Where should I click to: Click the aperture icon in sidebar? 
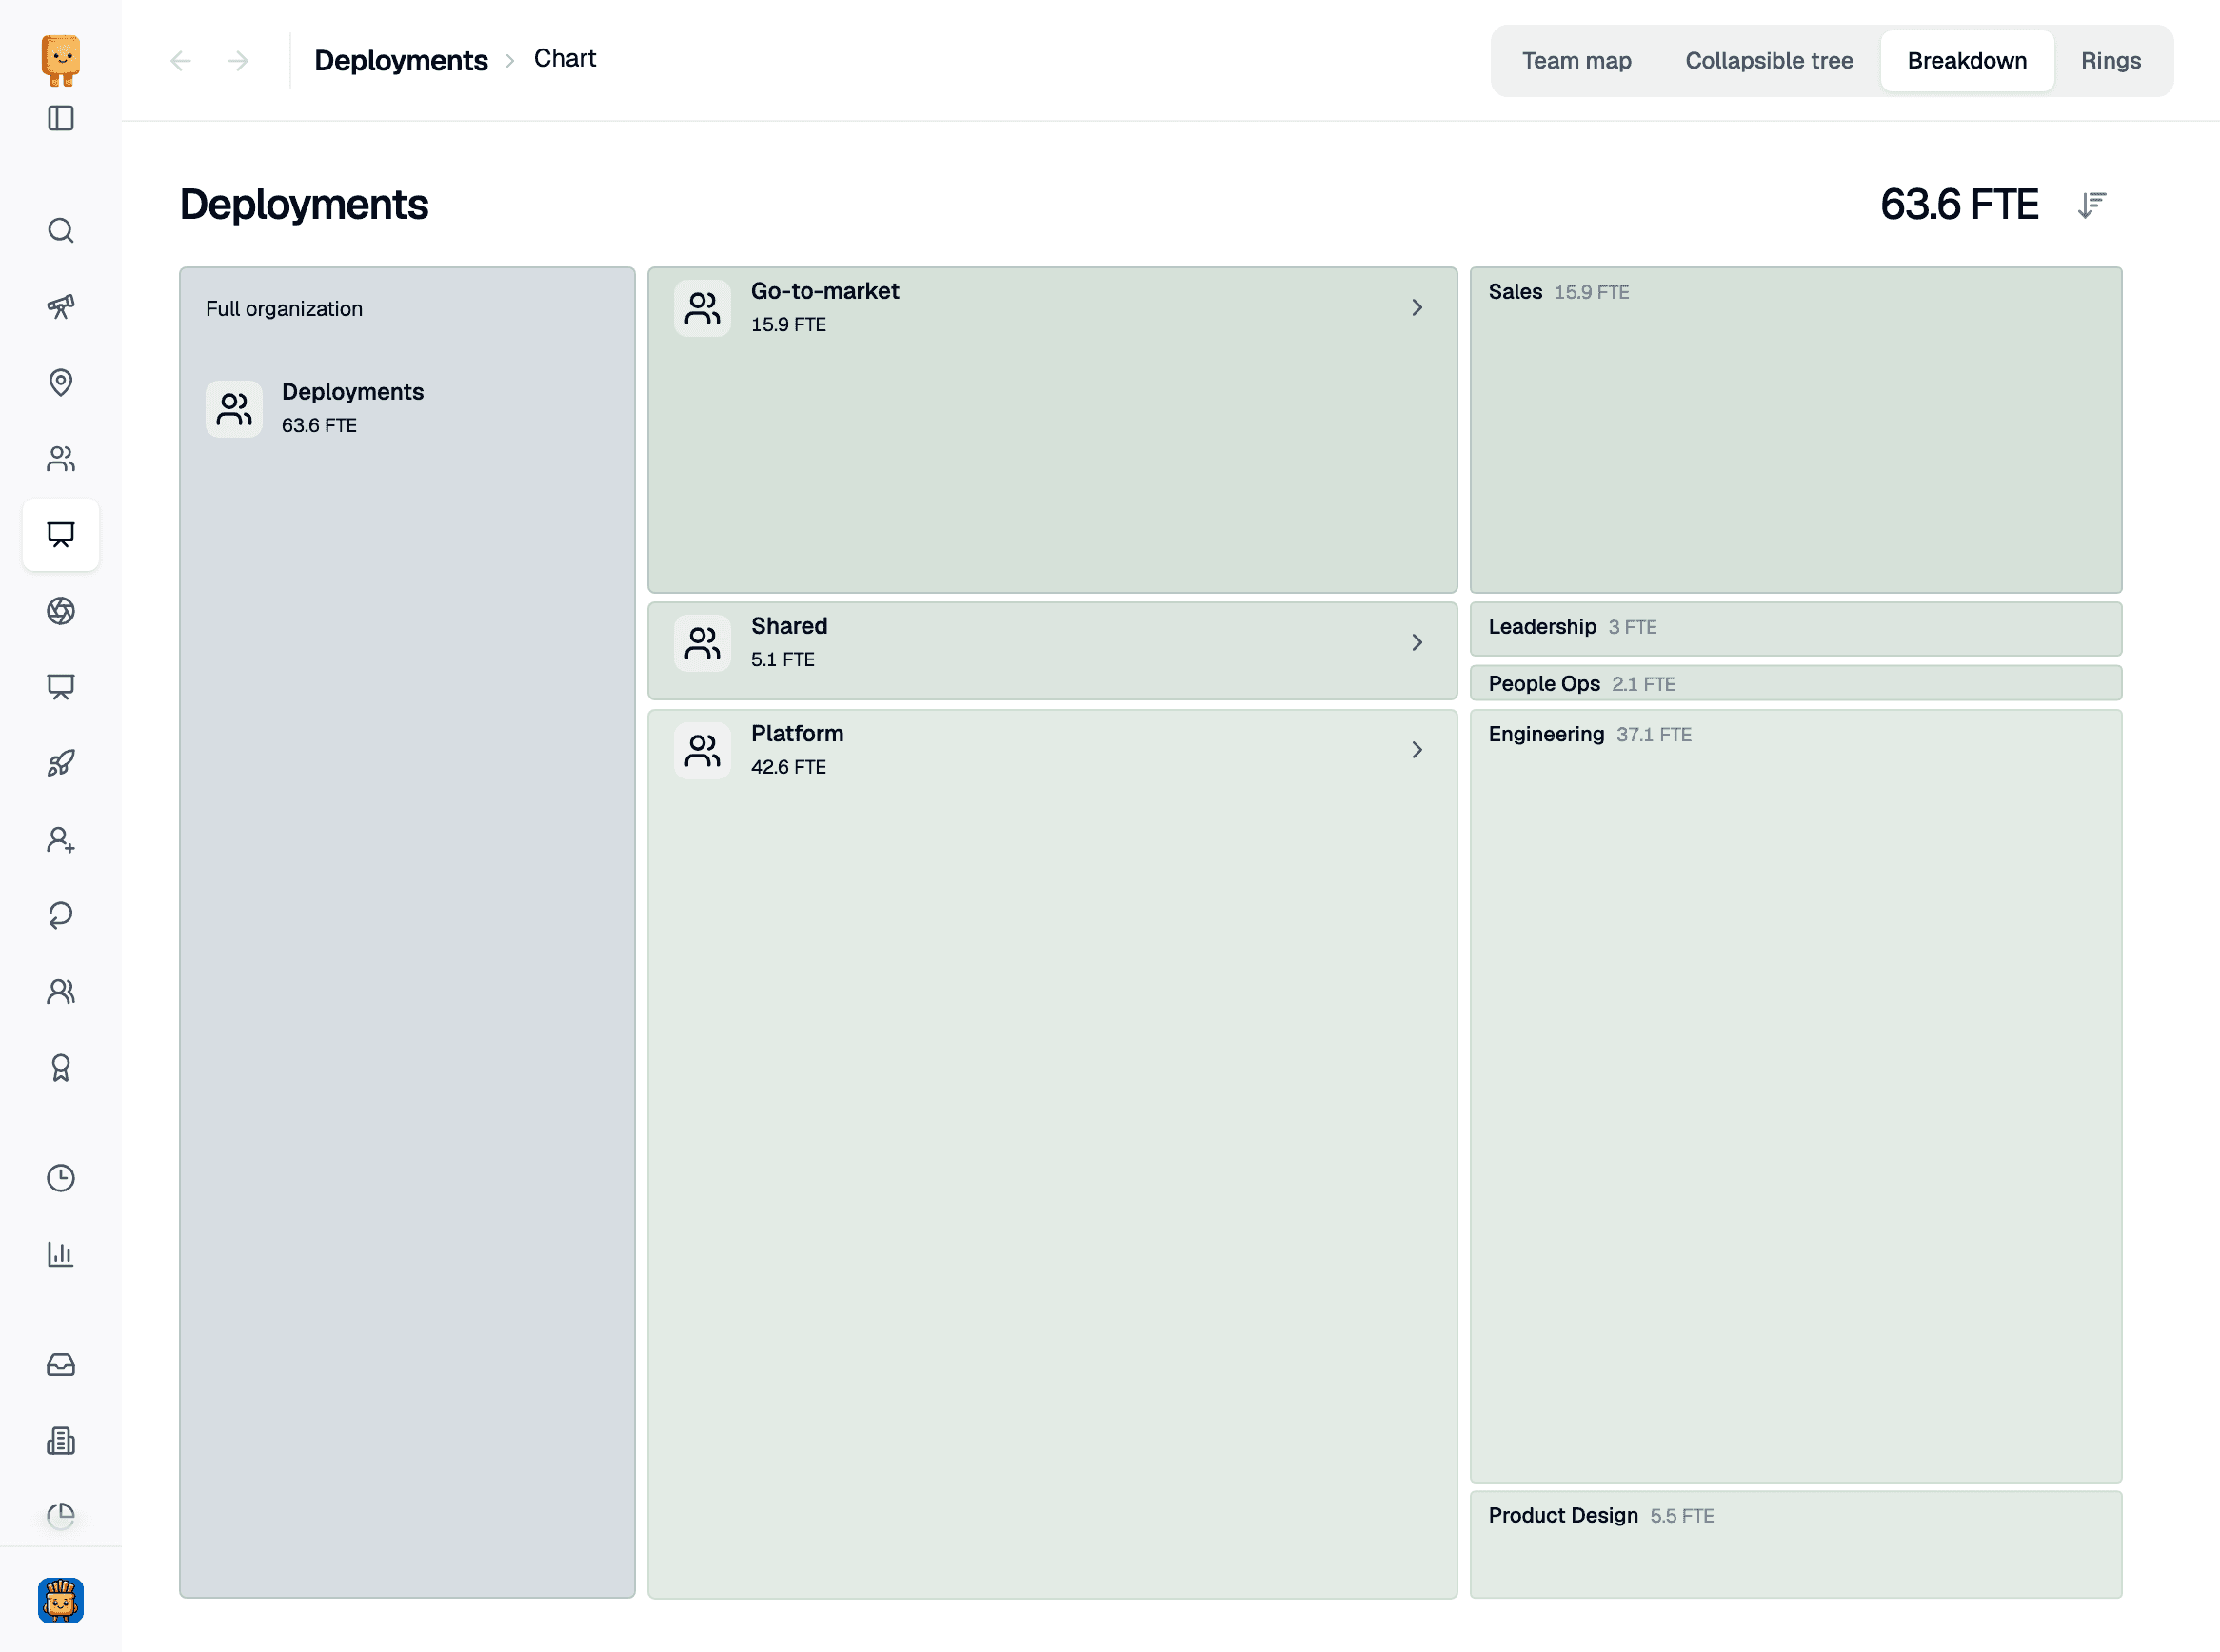61,611
